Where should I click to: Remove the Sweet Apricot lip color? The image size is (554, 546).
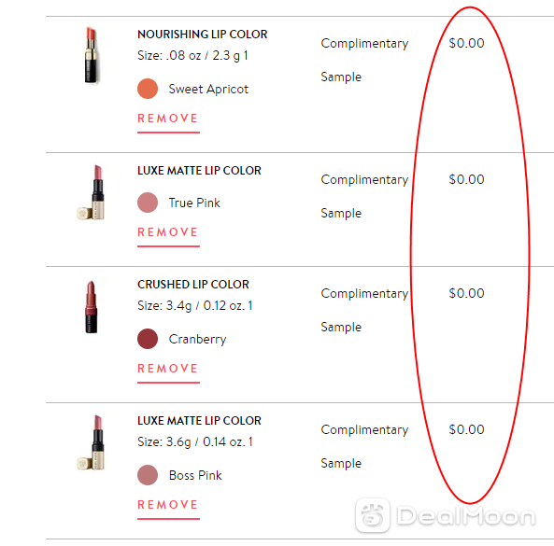pos(168,119)
